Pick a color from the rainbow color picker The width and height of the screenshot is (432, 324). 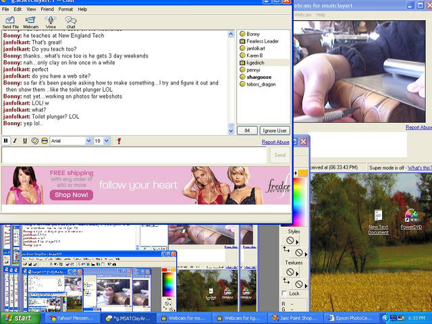pyautogui.click(x=300, y=201)
